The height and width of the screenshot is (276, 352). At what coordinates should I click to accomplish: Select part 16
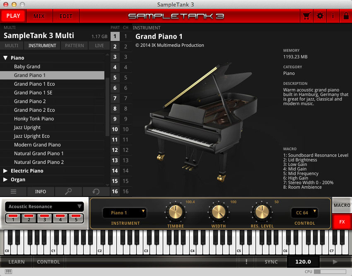(115, 192)
